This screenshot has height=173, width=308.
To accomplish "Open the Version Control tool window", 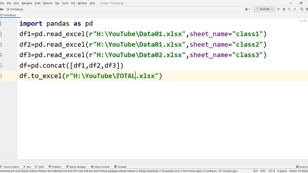I will point(10,167).
